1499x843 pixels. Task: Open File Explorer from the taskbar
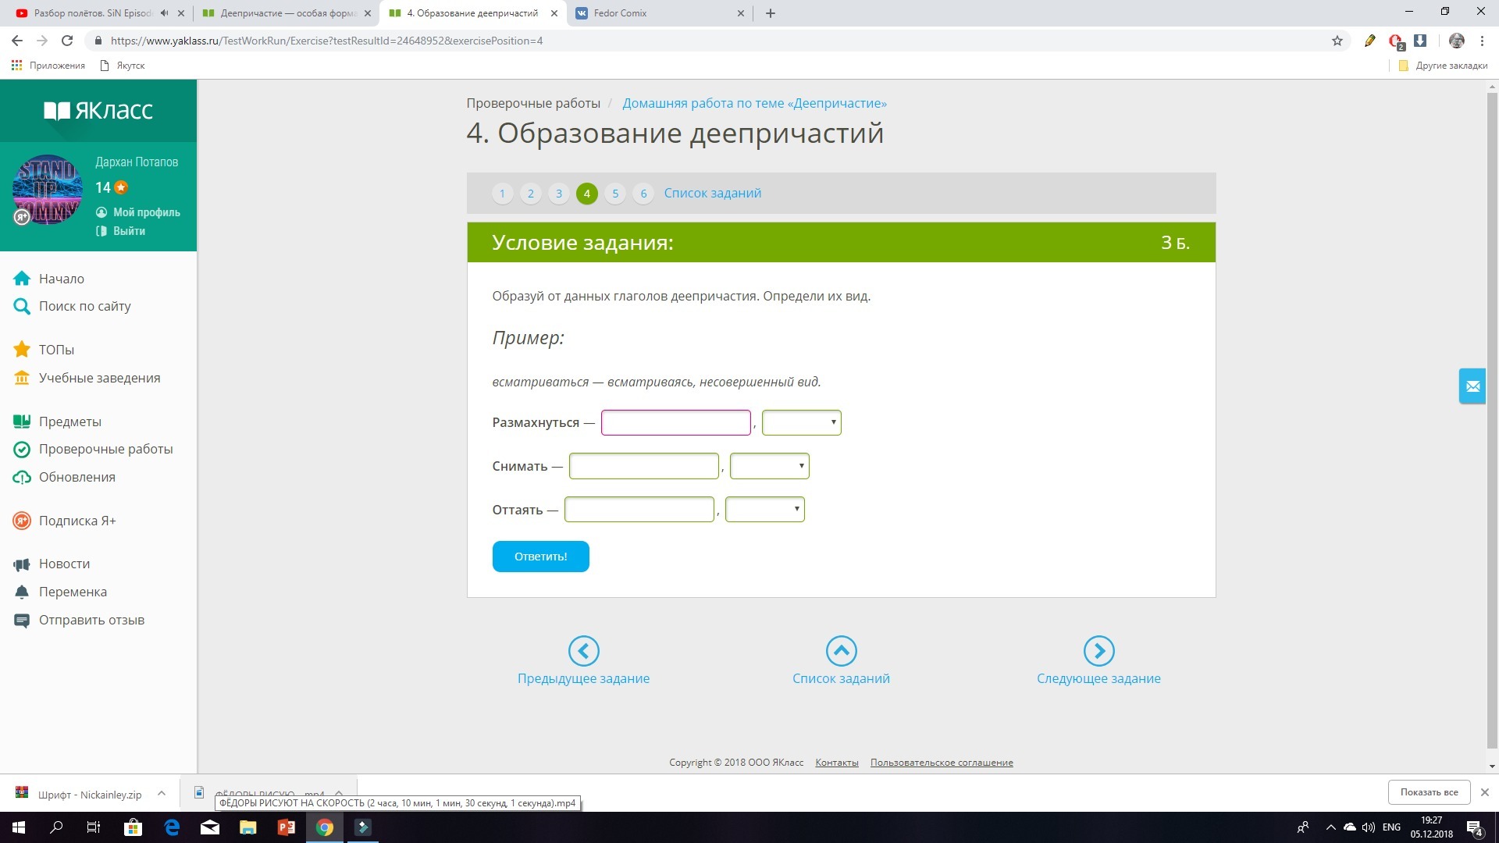tap(247, 827)
